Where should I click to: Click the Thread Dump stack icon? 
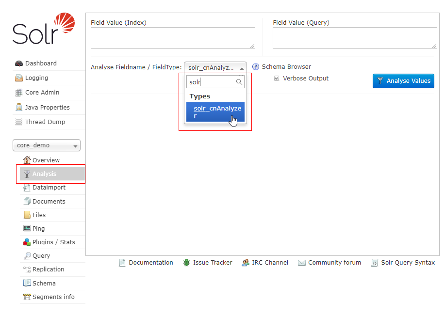point(19,122)
